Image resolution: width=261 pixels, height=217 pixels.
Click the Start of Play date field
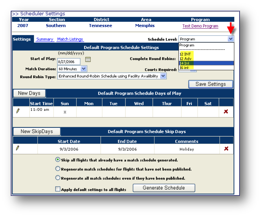tap(68, 61)
